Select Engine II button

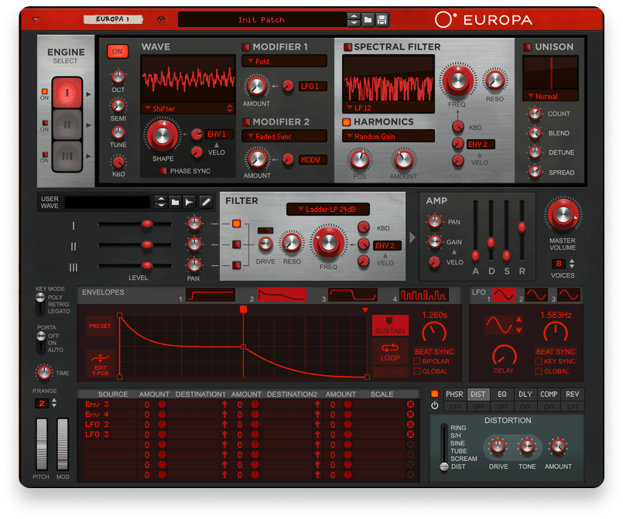click(x=67, y=125)
